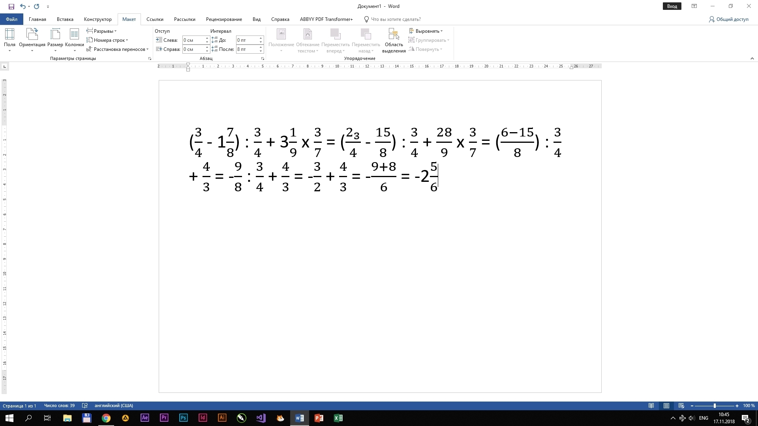Switch to Web Layout view in status bar

coord(681,405)
